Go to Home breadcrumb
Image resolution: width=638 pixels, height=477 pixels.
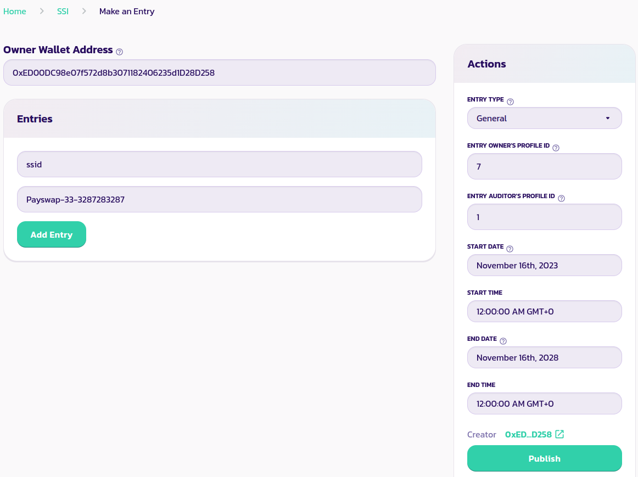(x=15, y=11)
